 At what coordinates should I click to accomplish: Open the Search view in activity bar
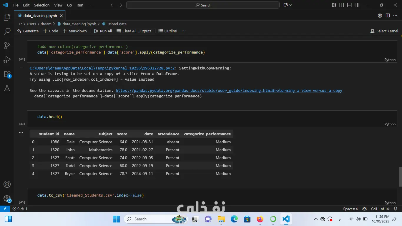[7, 31]
